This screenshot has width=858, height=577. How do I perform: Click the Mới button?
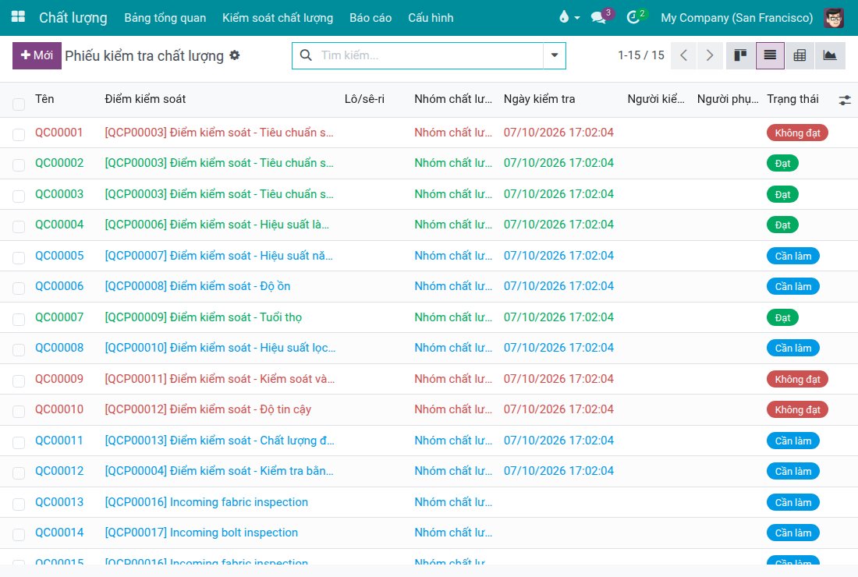point(37,55)
